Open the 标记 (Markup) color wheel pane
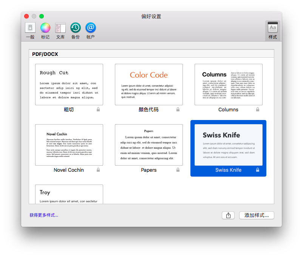 point(45,31)
